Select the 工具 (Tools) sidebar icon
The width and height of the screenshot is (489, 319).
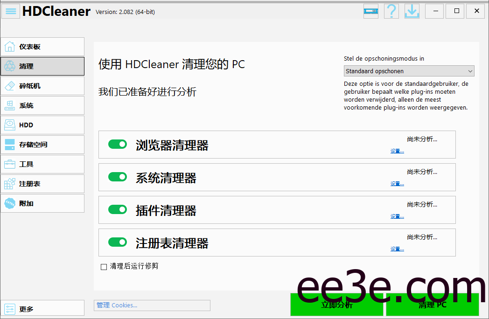(x=42, y=164)
